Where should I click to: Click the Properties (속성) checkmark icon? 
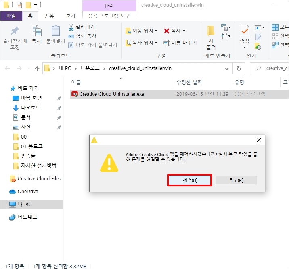[245, 31]
